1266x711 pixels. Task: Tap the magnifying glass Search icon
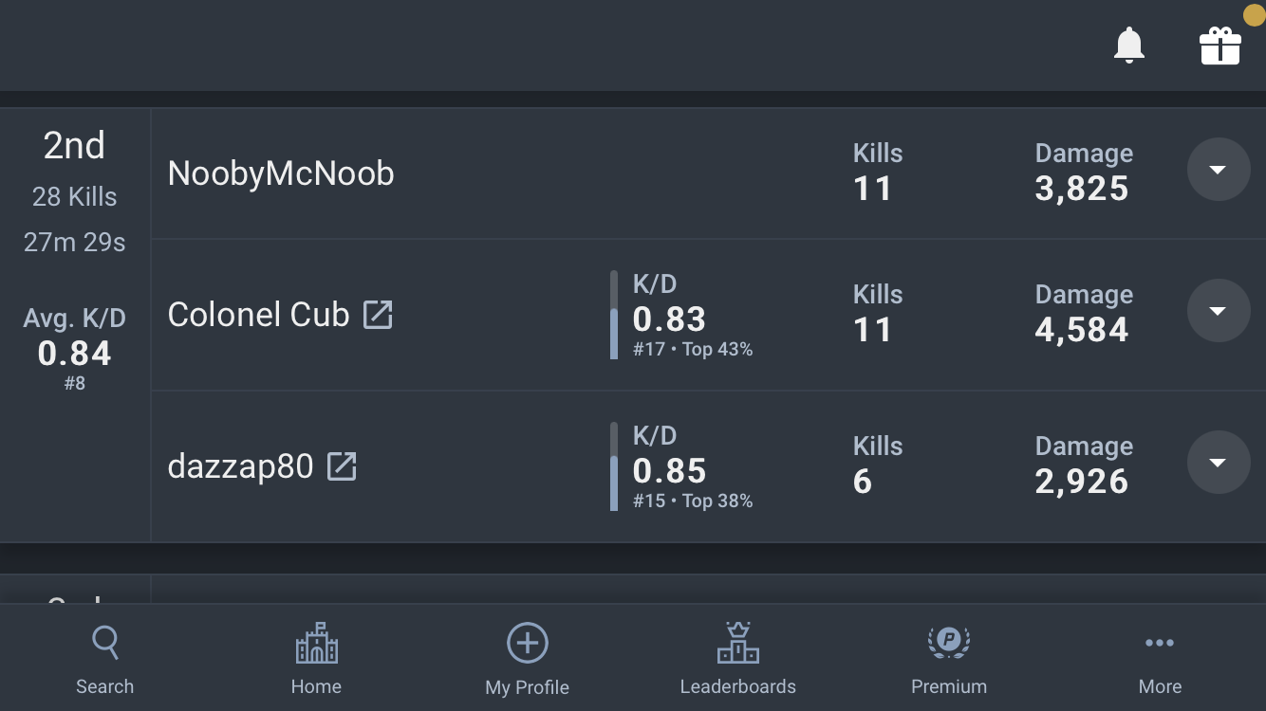point(105,643)
